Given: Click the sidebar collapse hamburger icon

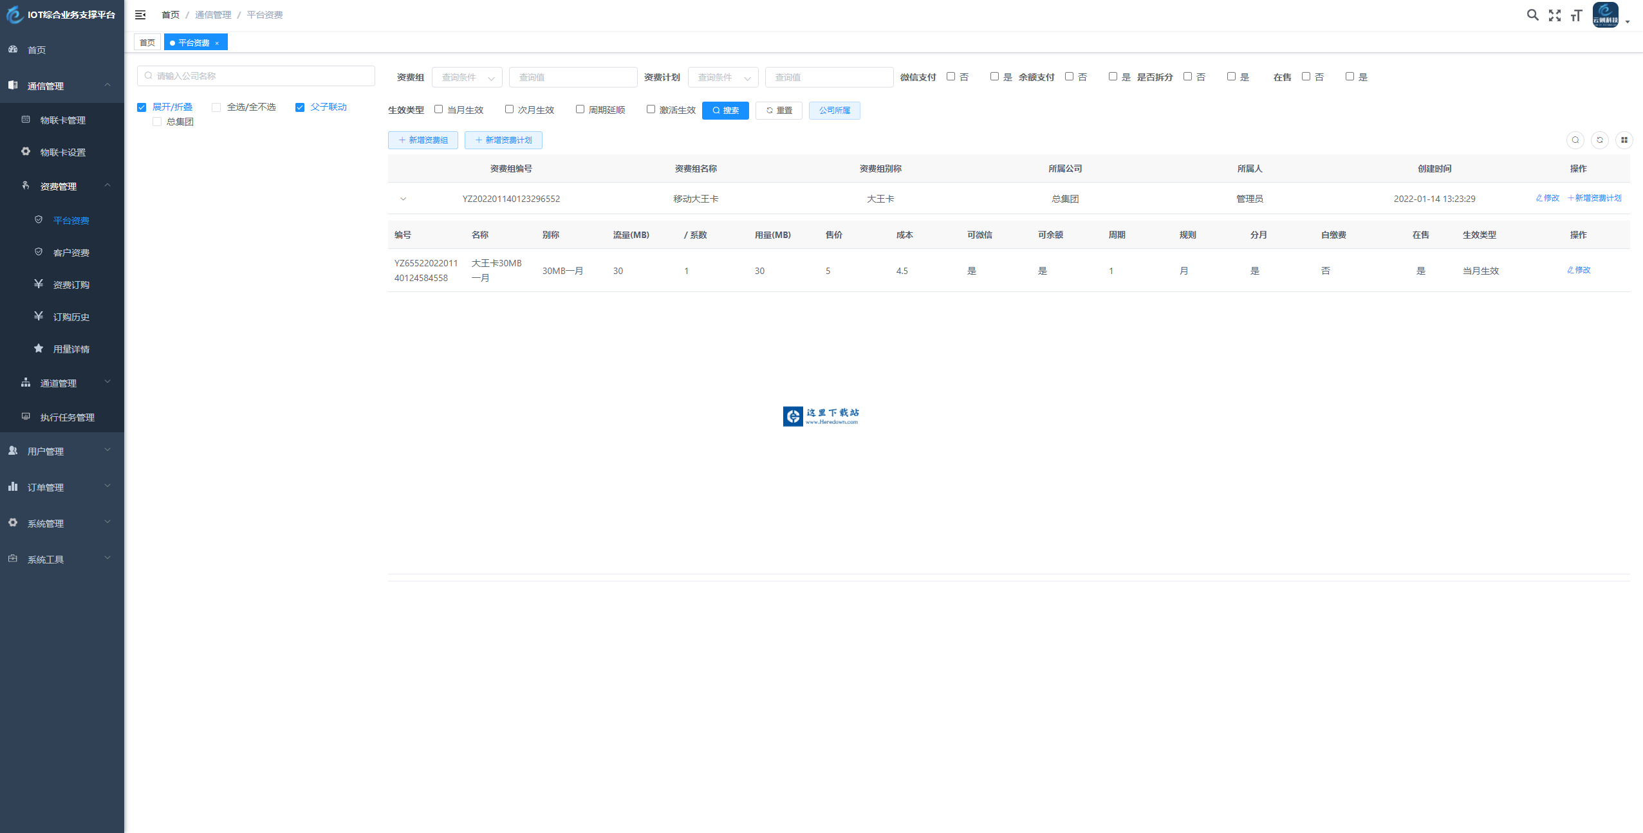Looking at the screenshot, I should (140, 15).
